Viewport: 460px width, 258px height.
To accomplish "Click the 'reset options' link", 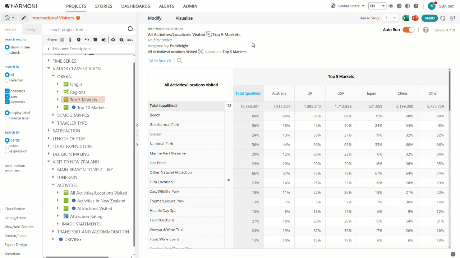I will pos(15,166).
